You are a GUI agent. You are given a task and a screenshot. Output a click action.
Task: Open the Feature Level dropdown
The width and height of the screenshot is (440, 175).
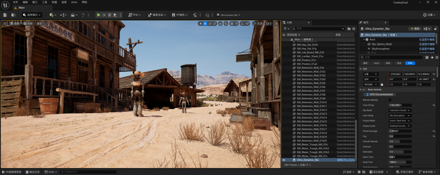point(400,126)
